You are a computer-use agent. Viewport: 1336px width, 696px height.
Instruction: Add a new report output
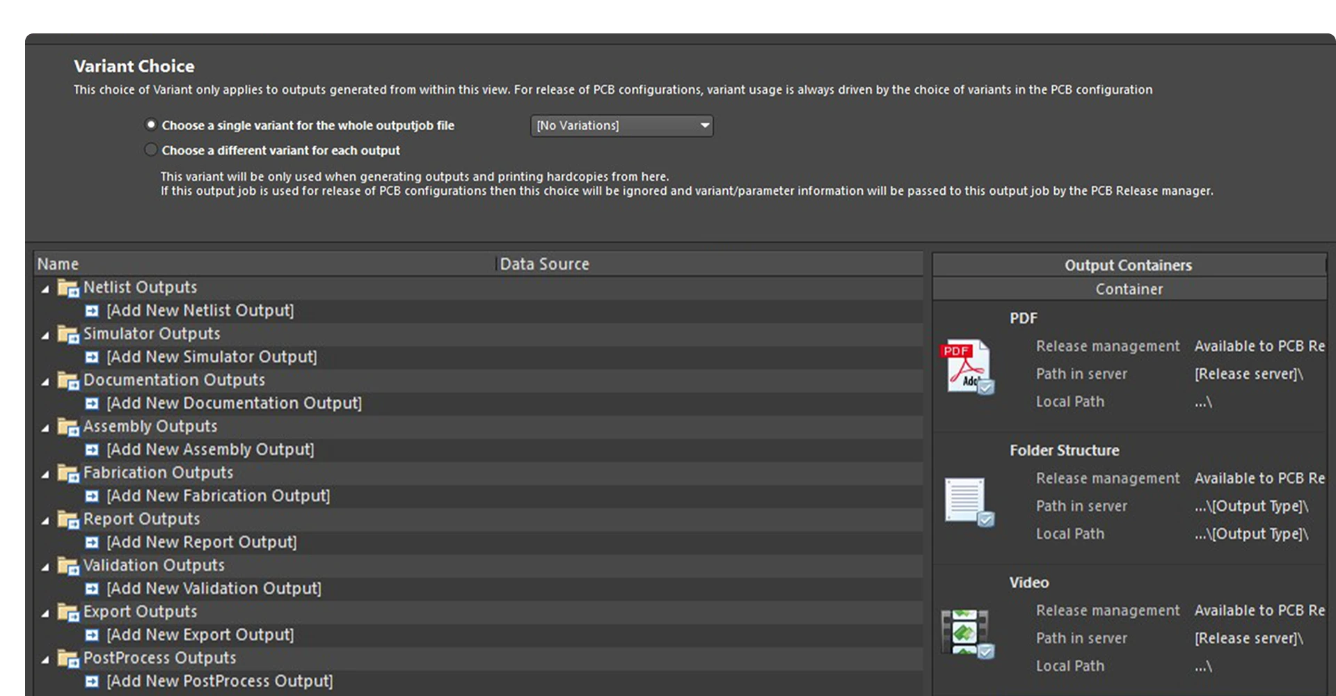pyautogui.click(x=201, y=542)
